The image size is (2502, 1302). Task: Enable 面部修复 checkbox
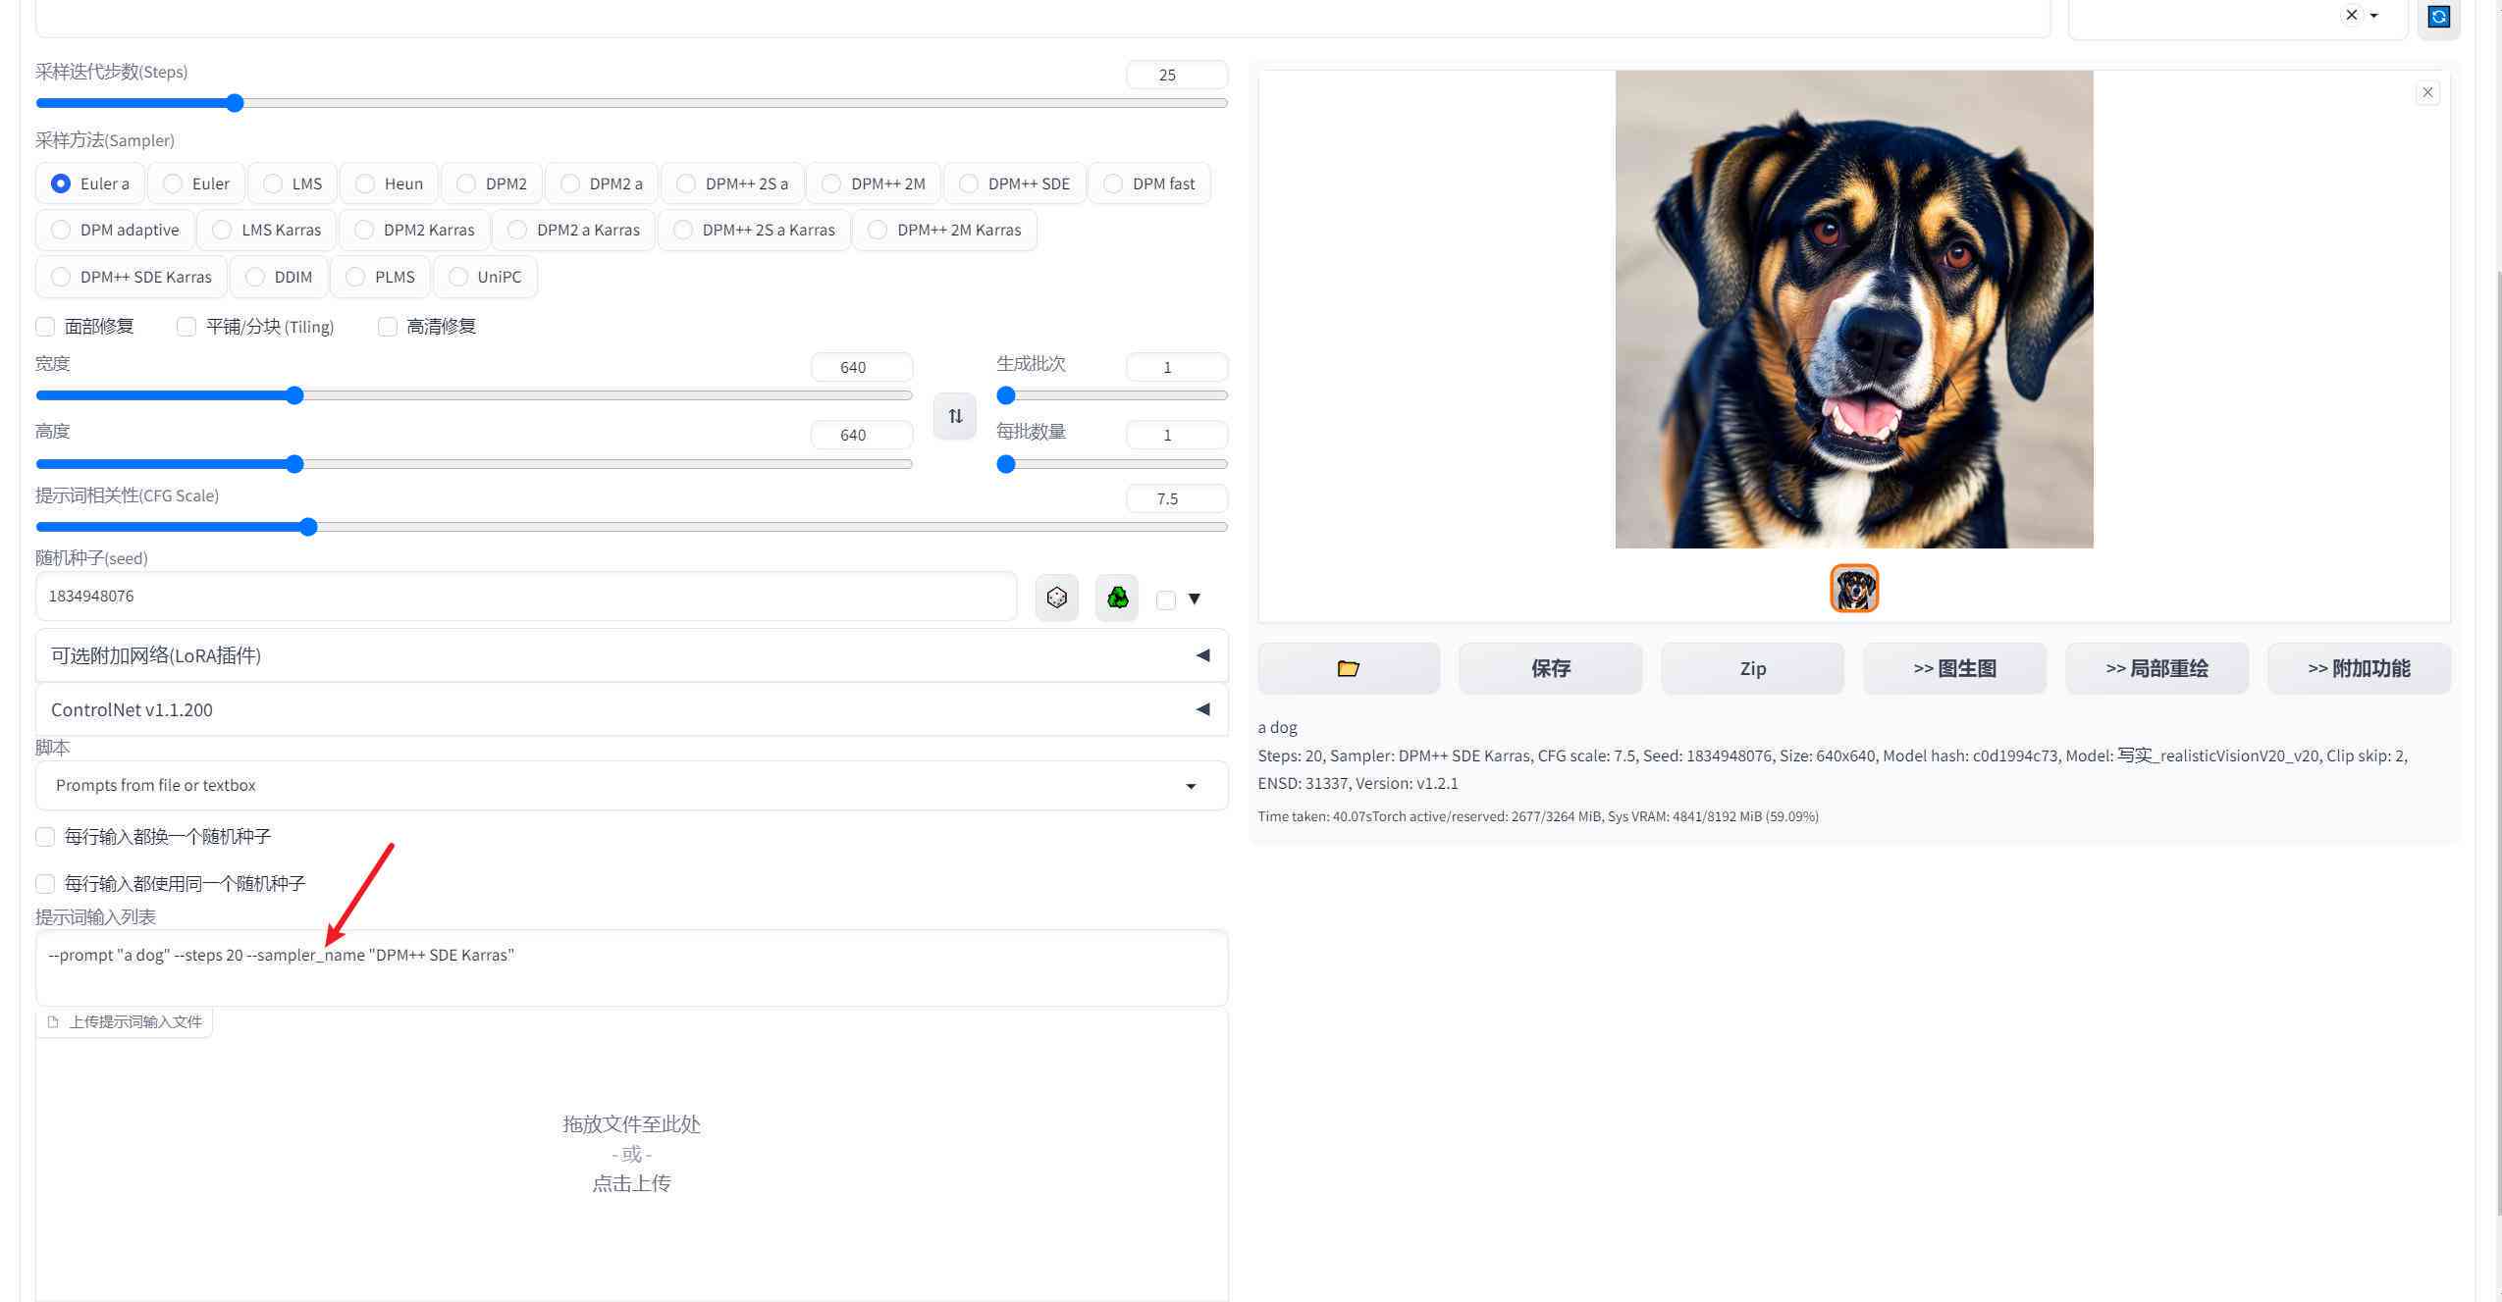tap(45, 327)
